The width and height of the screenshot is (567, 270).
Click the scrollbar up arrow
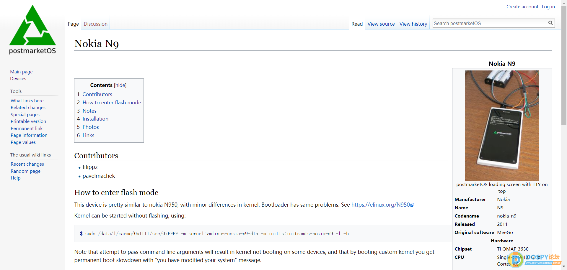pyautogui.click(x=564, y=3)
